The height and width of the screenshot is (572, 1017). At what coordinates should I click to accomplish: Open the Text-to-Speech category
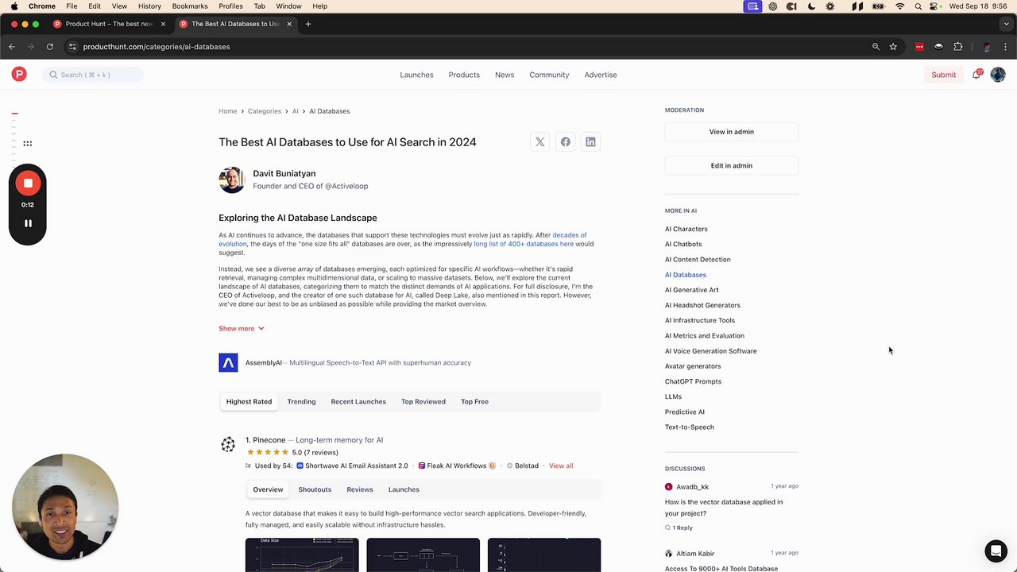pyautogui.click(x=690, y=427)
